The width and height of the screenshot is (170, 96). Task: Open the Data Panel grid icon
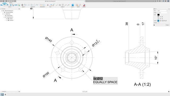tap(1, 1)
